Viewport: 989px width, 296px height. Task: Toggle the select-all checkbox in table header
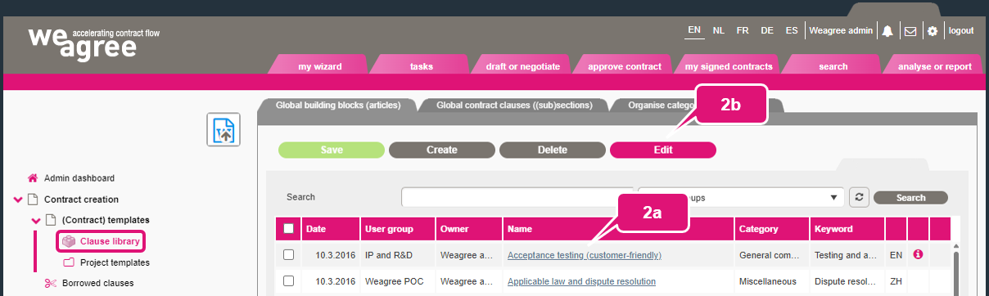coord(288,229)
